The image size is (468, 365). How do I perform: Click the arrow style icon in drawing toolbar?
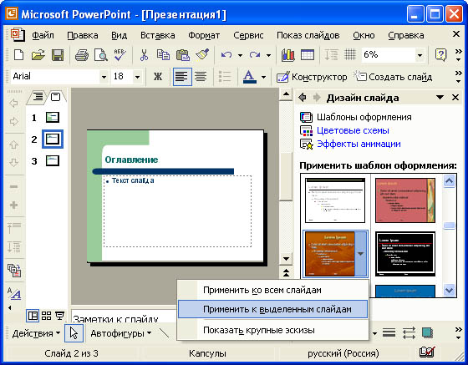pos(409,332)
